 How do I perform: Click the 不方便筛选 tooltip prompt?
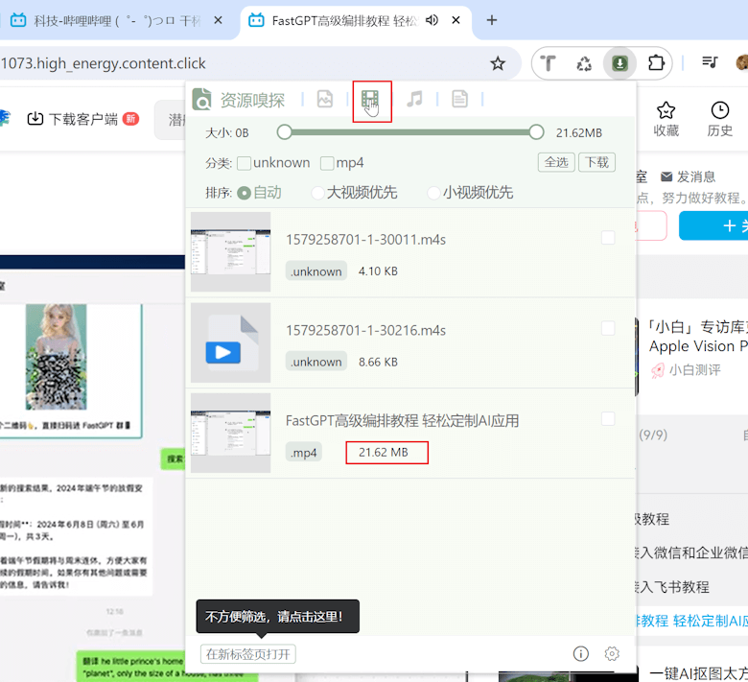[278, 617]
